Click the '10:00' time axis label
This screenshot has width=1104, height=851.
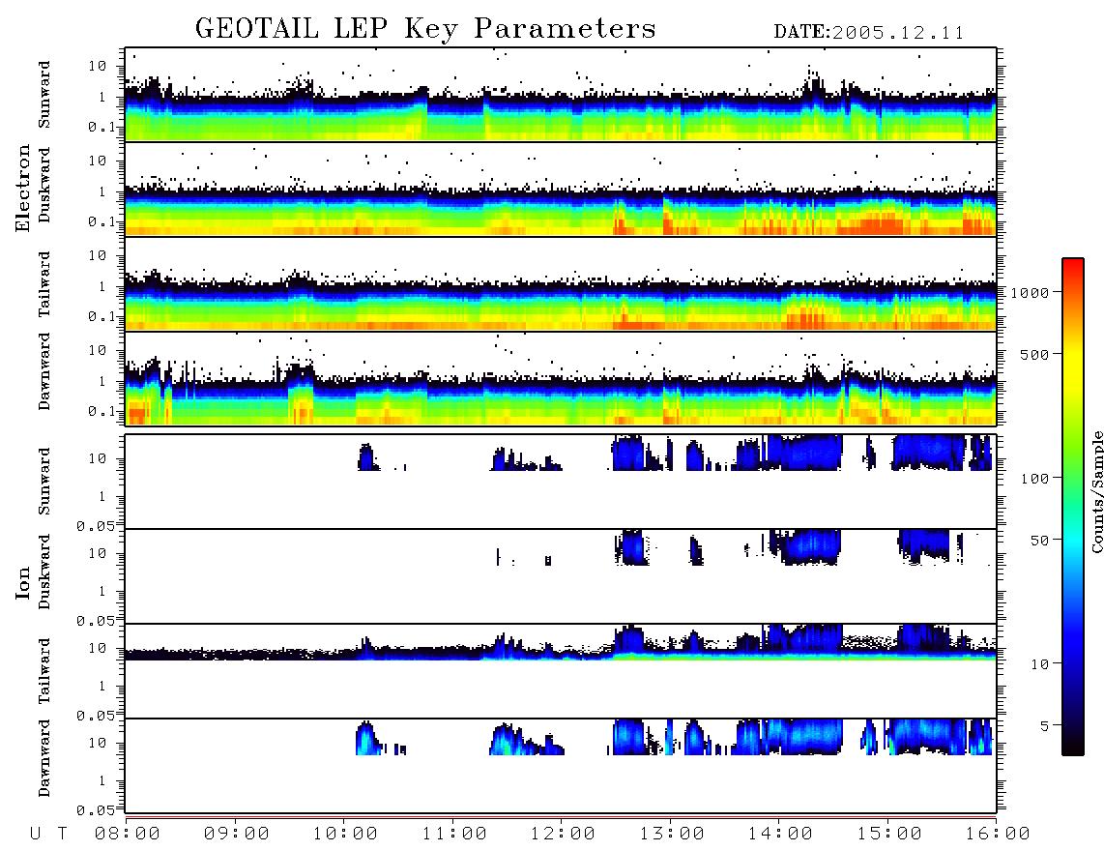(345, 835)
